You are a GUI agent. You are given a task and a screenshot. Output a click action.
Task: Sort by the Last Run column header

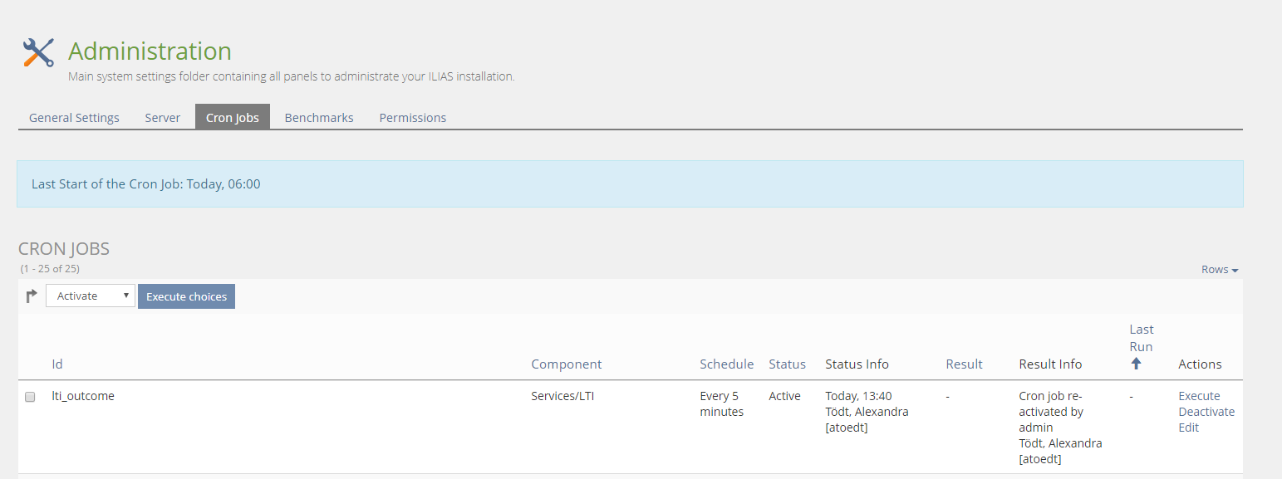pyautogui.click(x=1141, y=337)
